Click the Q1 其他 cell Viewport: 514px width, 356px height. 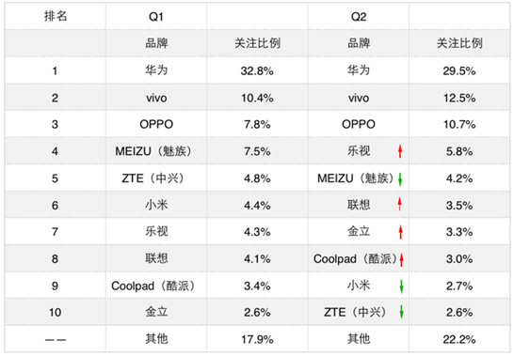pyautogui.click(x=156, y=339)
